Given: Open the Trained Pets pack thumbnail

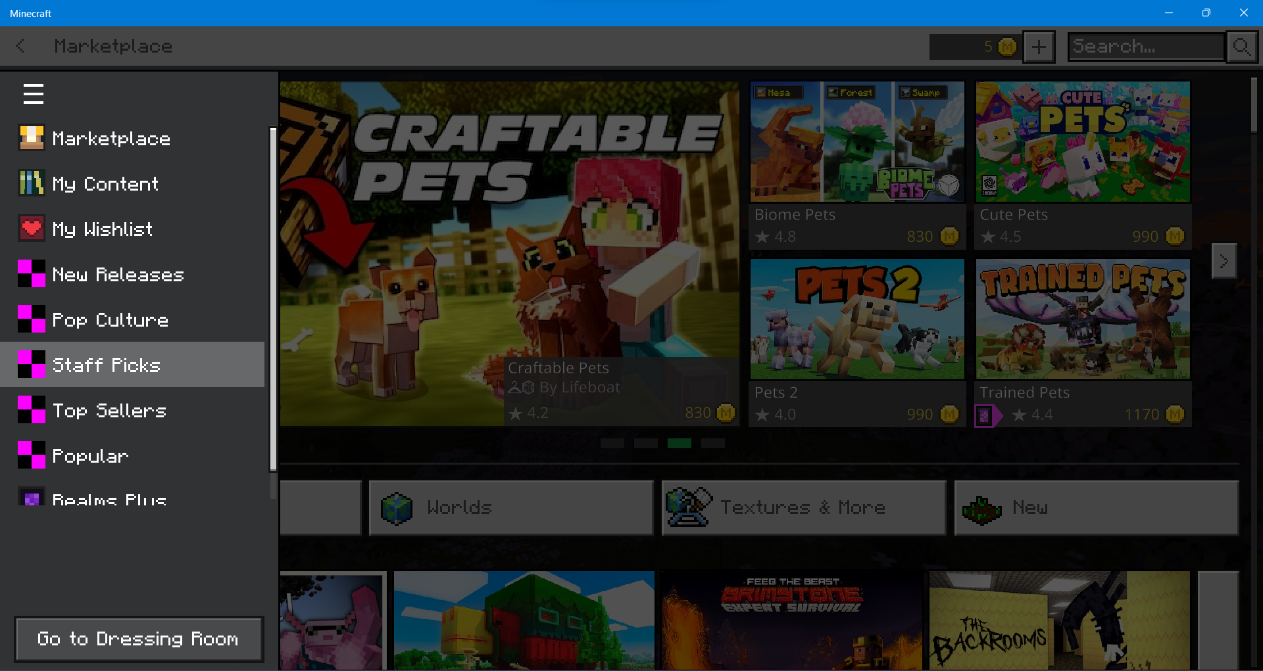Looking at the screenshot, I should [x=1083, y=319].
